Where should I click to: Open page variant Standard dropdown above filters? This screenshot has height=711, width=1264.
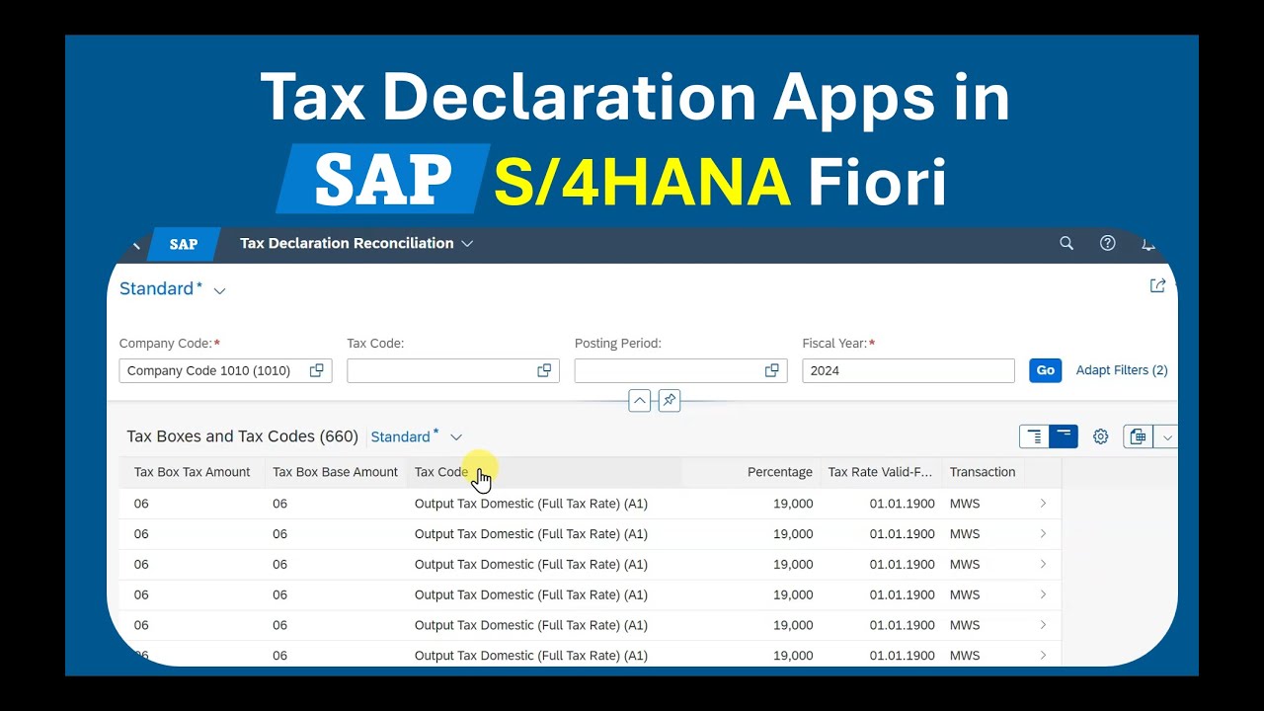click(173, 289)
